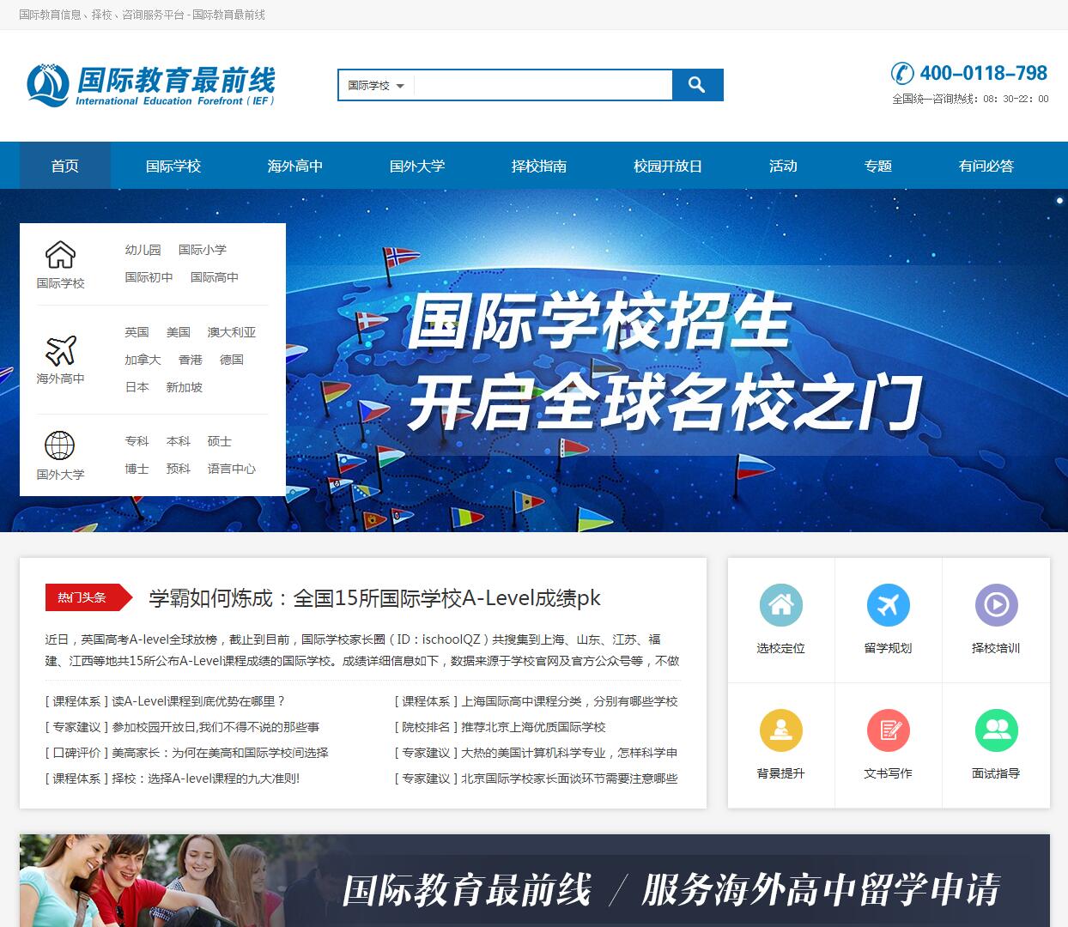Click the 400-0118-798 hotline number
The width and height of the screenshot is (1068, 927).
point(984,73)
